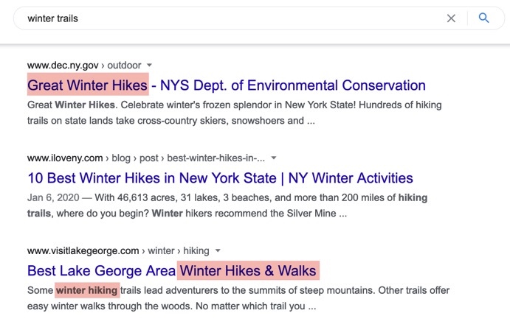Click highlighted 'winter hiking' snippet text

86,290
